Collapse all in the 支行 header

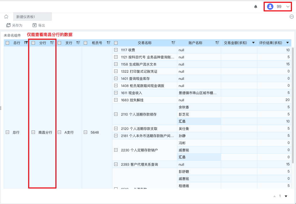pyautogui.click(x=59, y=43)
